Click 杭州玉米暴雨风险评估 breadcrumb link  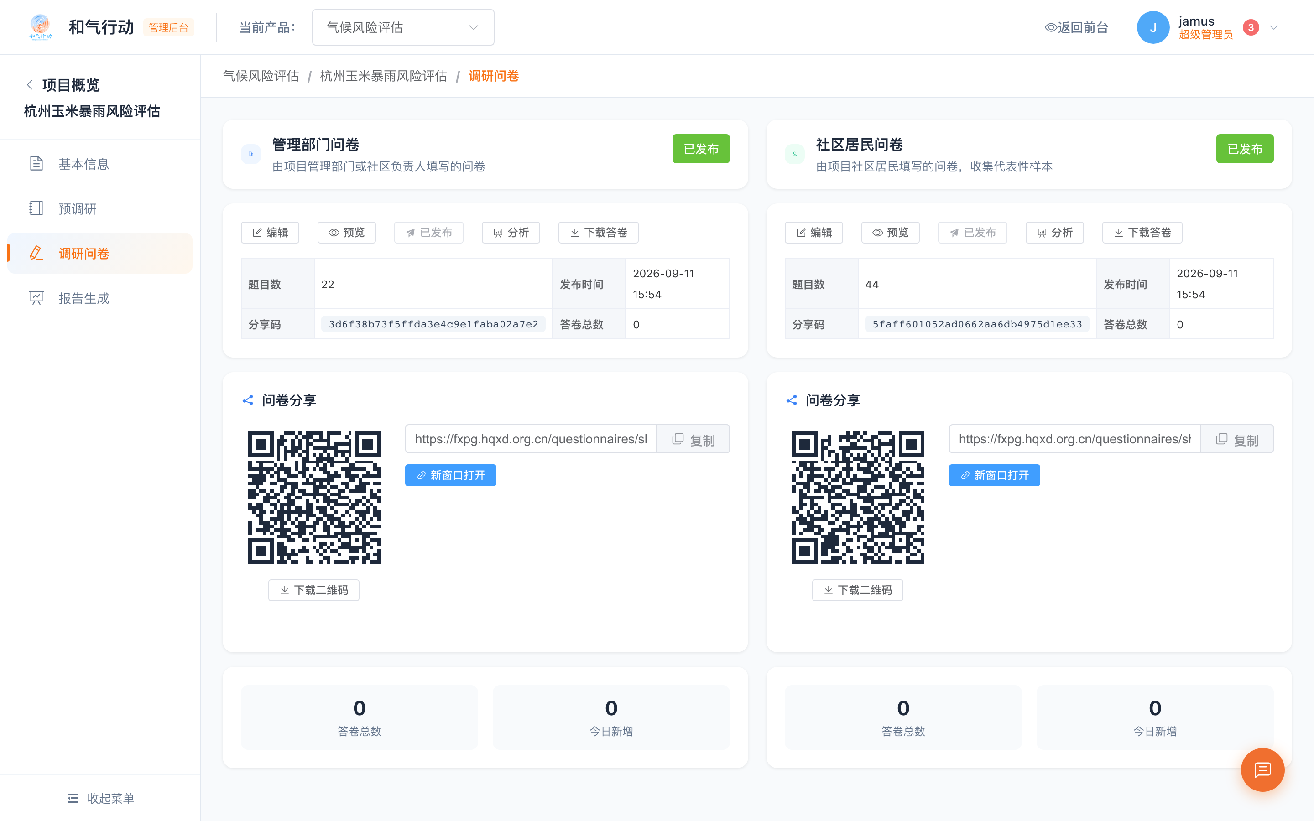(383, 75)
